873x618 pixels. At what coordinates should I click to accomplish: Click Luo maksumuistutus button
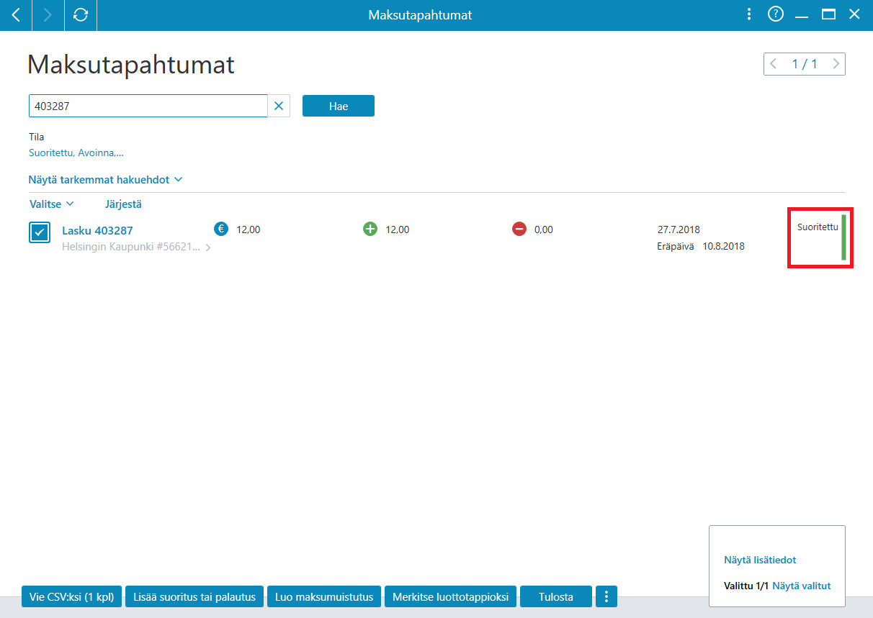click(x=324, y=596)
